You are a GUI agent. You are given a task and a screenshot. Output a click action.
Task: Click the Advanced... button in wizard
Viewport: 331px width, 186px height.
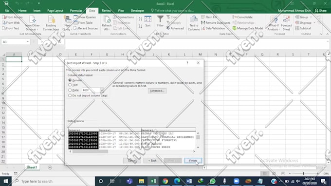pyautogui.click(x=157, y=91)
